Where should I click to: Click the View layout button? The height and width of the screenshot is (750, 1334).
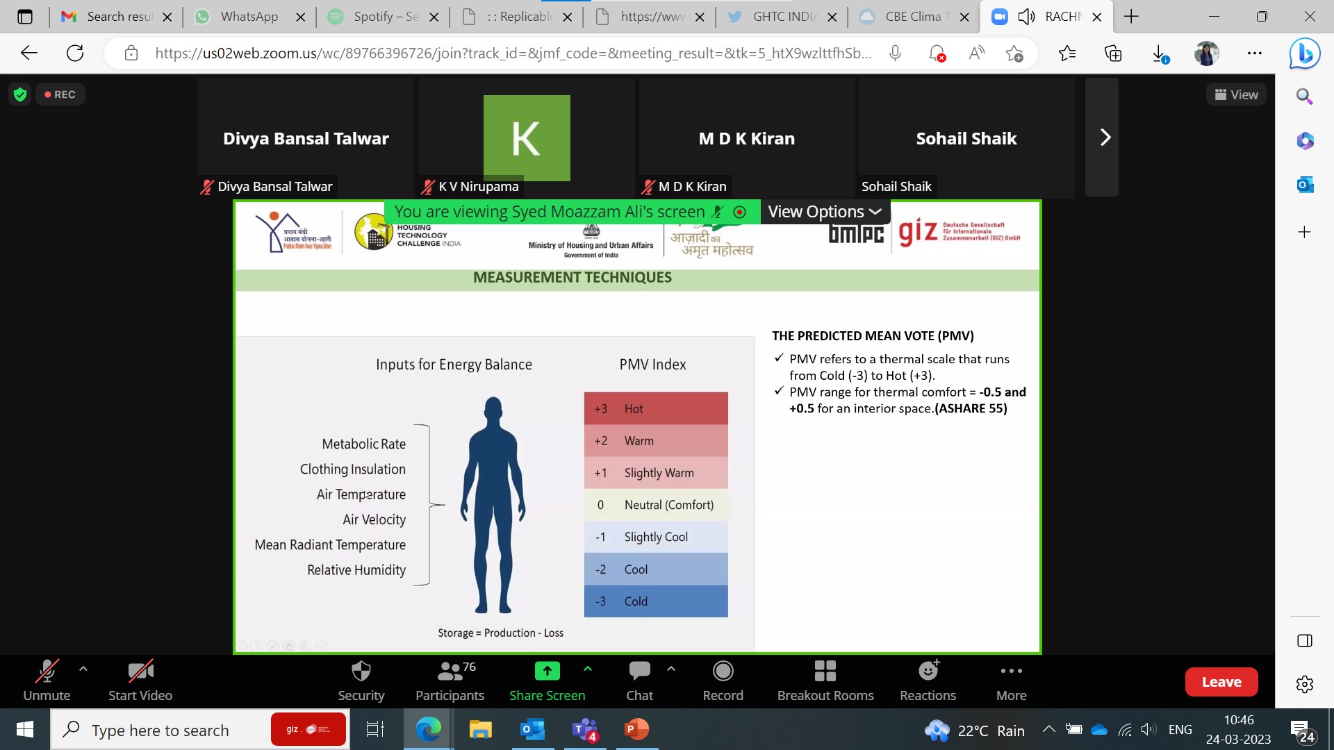[x=1236, y=94]
